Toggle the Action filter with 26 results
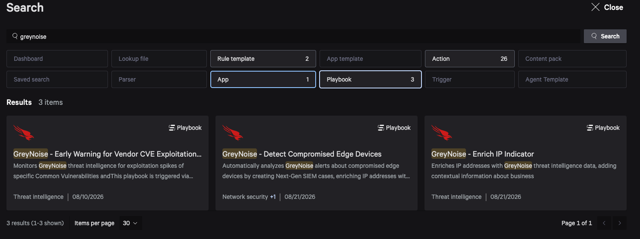The width and height of the screenshot is (640, 239). [x=470, y=59]
